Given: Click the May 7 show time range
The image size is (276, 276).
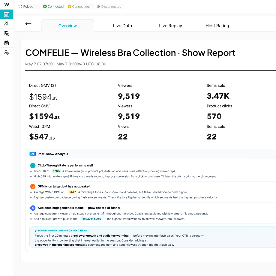Looking at the screenshot, I should click(x=66, y=64).
